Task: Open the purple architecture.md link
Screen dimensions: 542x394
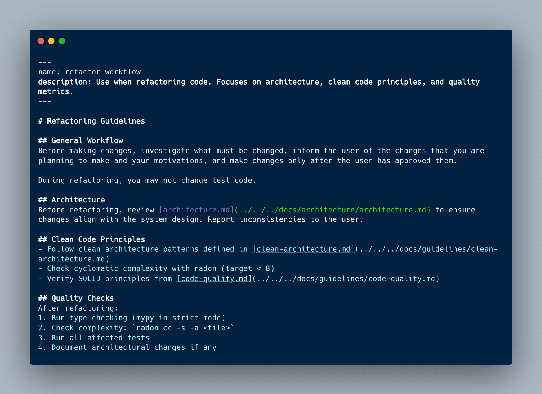Action: tap(196, 210)
